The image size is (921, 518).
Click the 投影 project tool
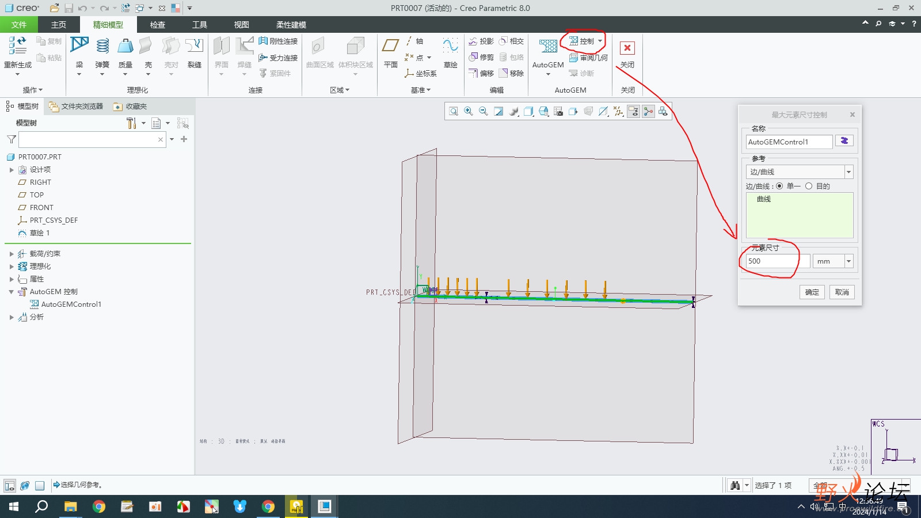[x=481, y=41]
